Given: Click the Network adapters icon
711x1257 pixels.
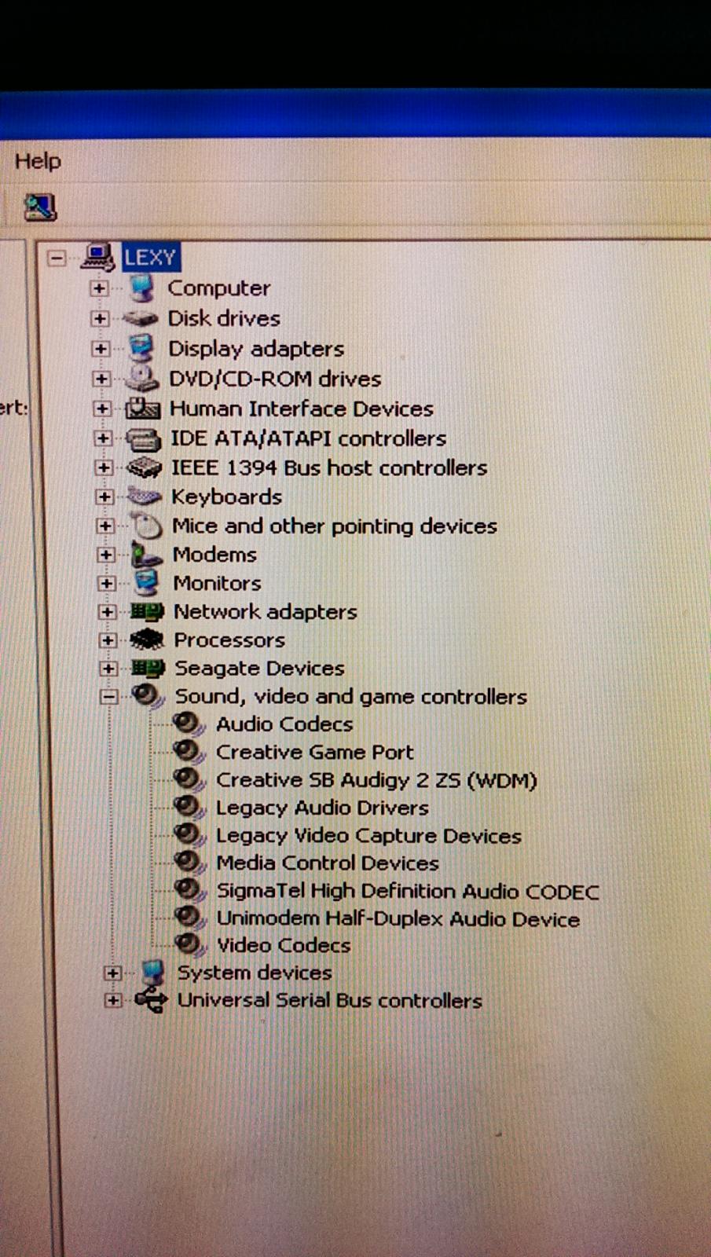Looking at the screenshot, I should (x=148, y=611).
